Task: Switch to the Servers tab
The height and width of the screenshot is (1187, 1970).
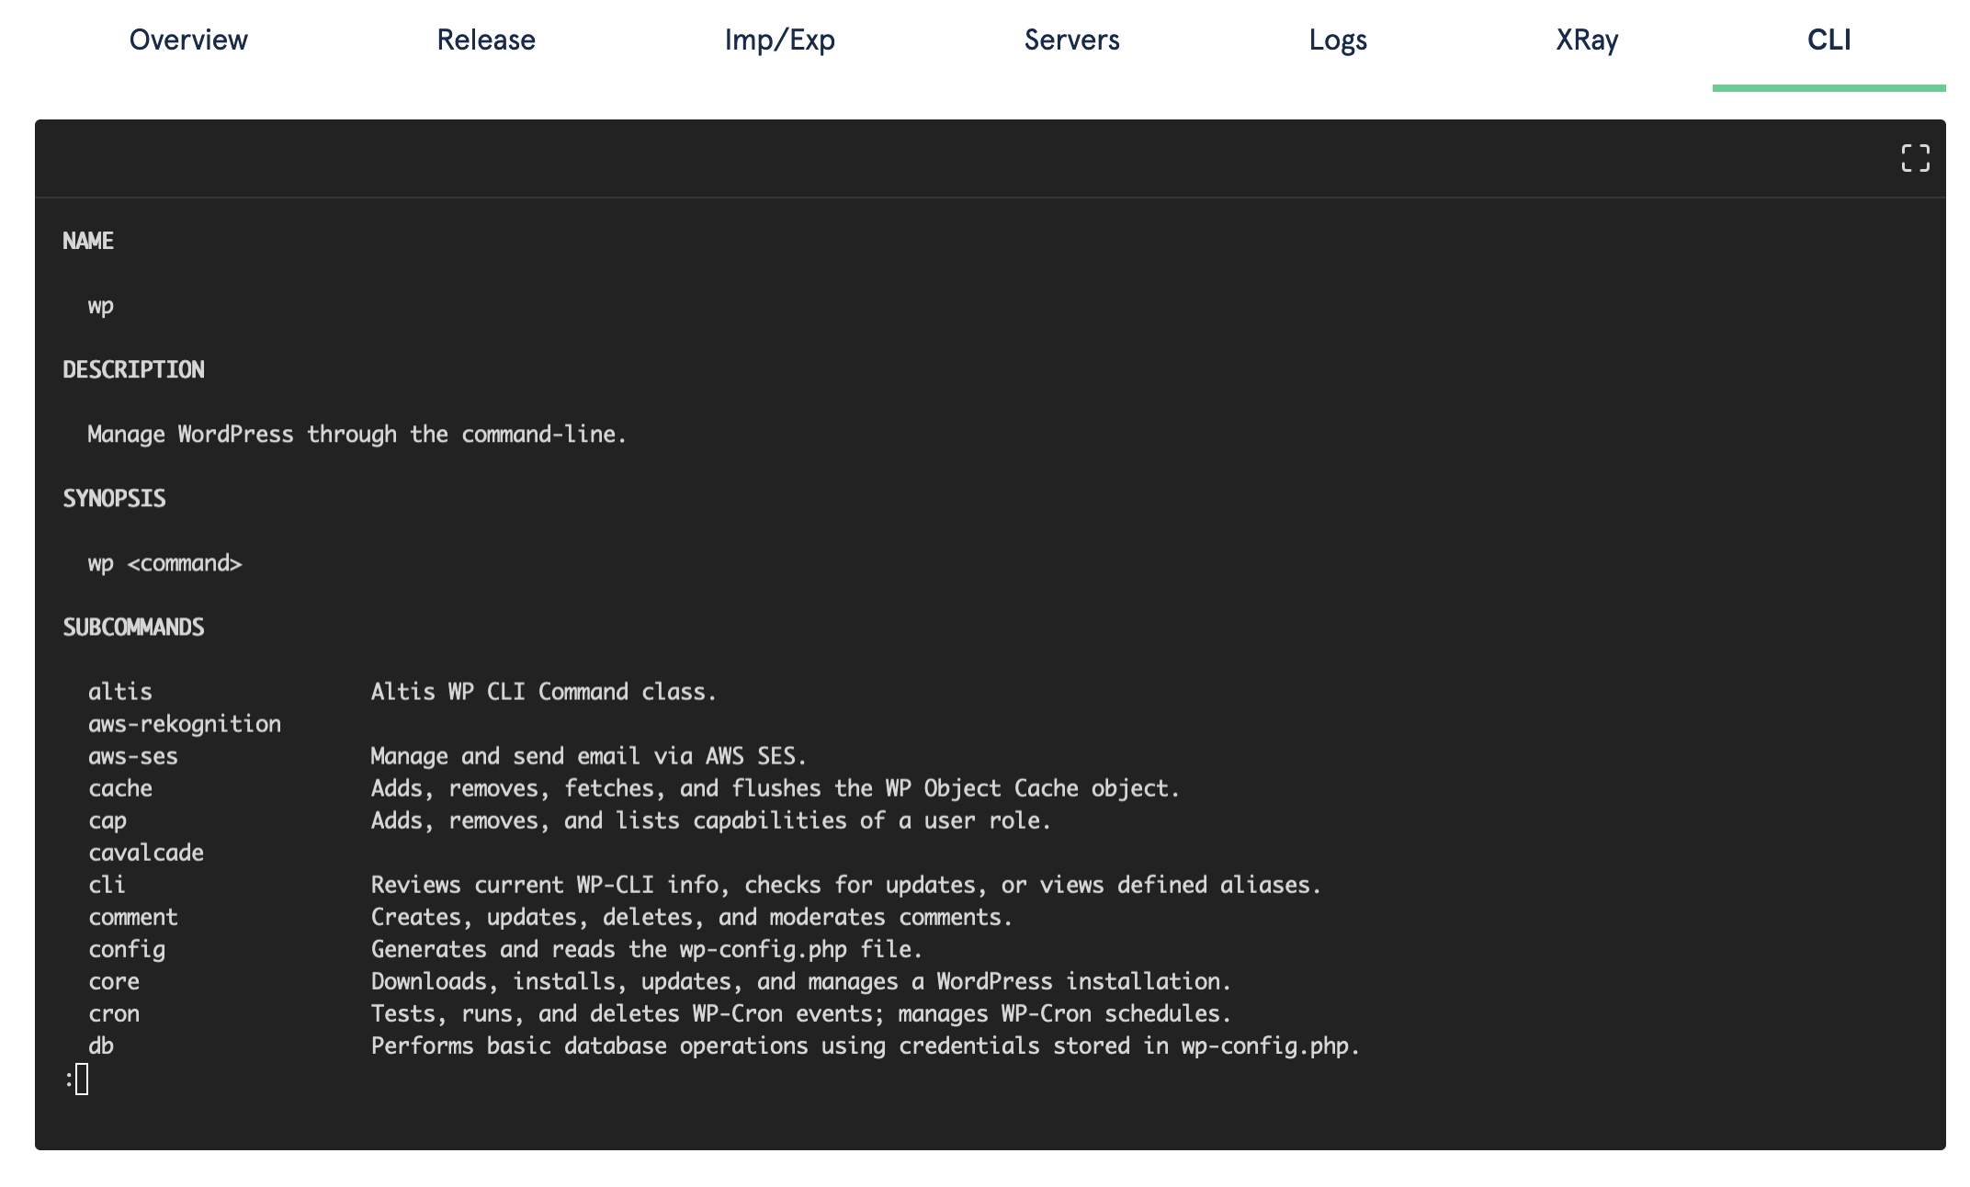Action: [x=1071, y=40]
